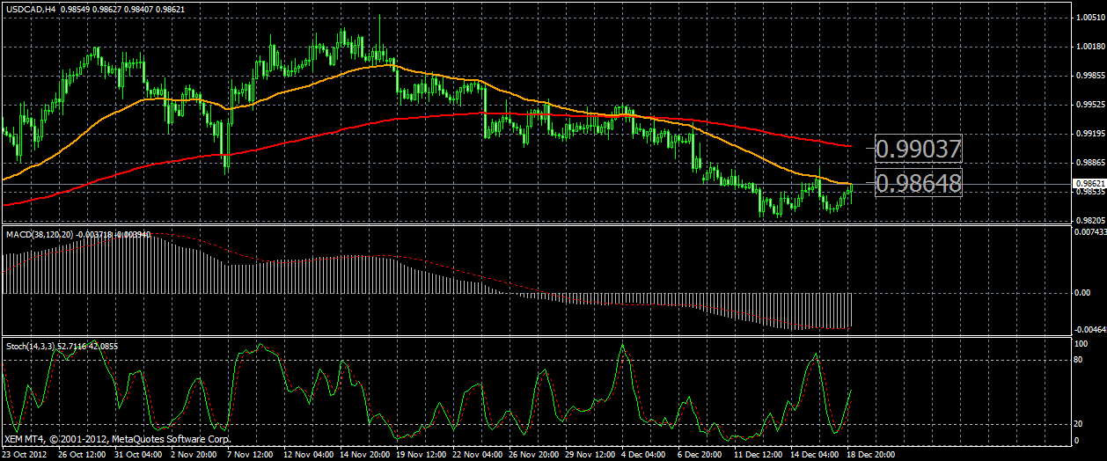Click the 26 Nov 20:00 time label
Screen dimensions: 1107x461
(534, 454)
